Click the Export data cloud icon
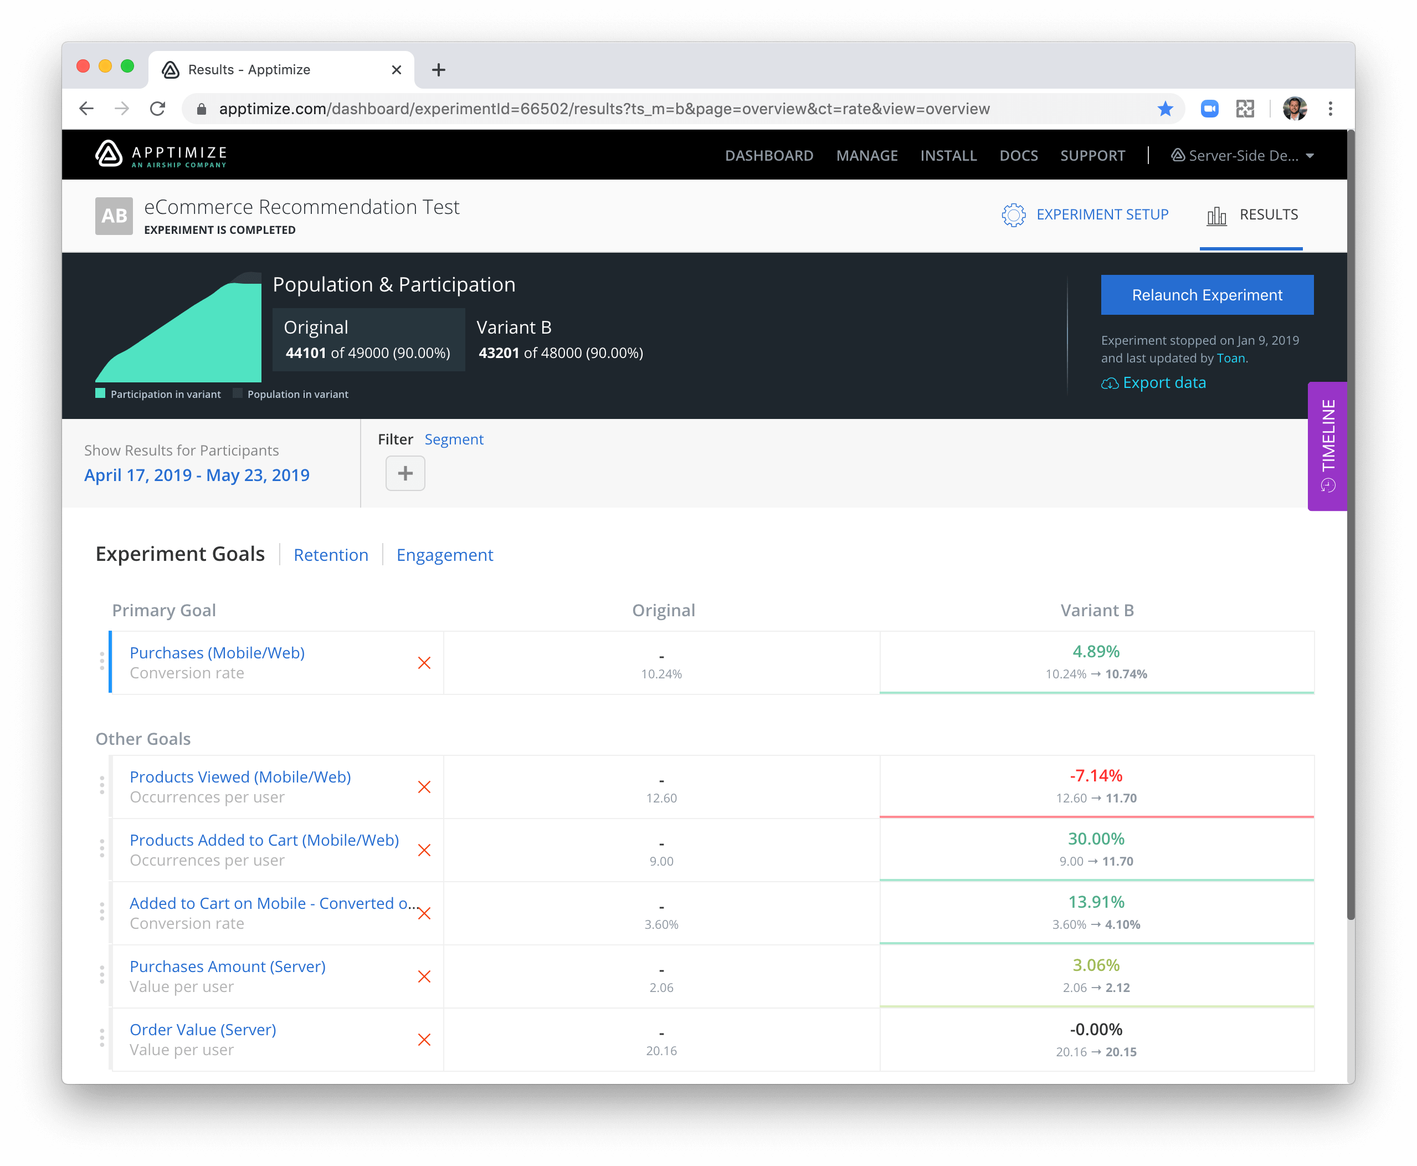This screenshot has width=1417, height=1166. [x=1110, y=383]
